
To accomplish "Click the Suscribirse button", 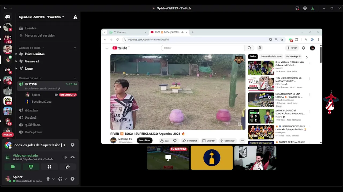I will 144,141.
